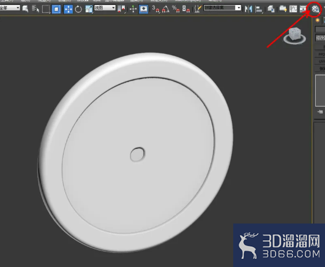This screenshot has width=325, height=267.
Task: Toggle the Spinner Snap button
Action: pyautogui.click(x=186, y=9)
